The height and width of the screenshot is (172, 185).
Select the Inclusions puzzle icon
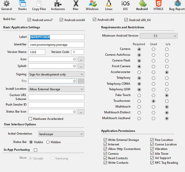[x=58, y=6]
